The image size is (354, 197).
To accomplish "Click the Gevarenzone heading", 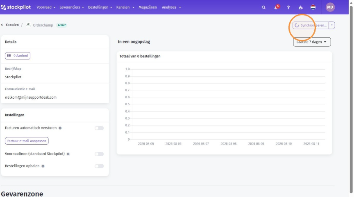I will [x=22, y=194].
